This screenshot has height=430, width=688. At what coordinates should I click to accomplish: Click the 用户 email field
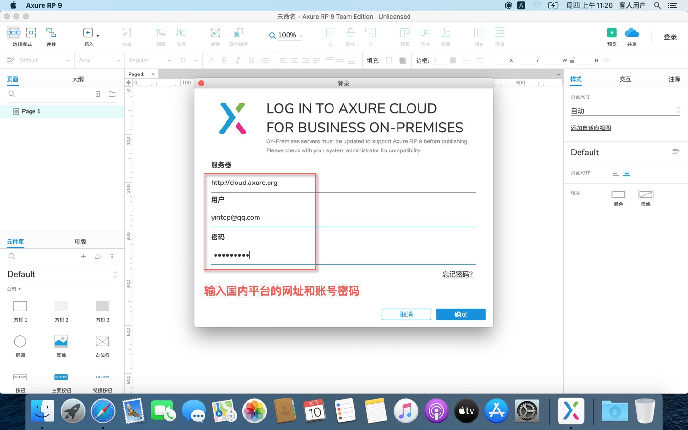[343, 217]
